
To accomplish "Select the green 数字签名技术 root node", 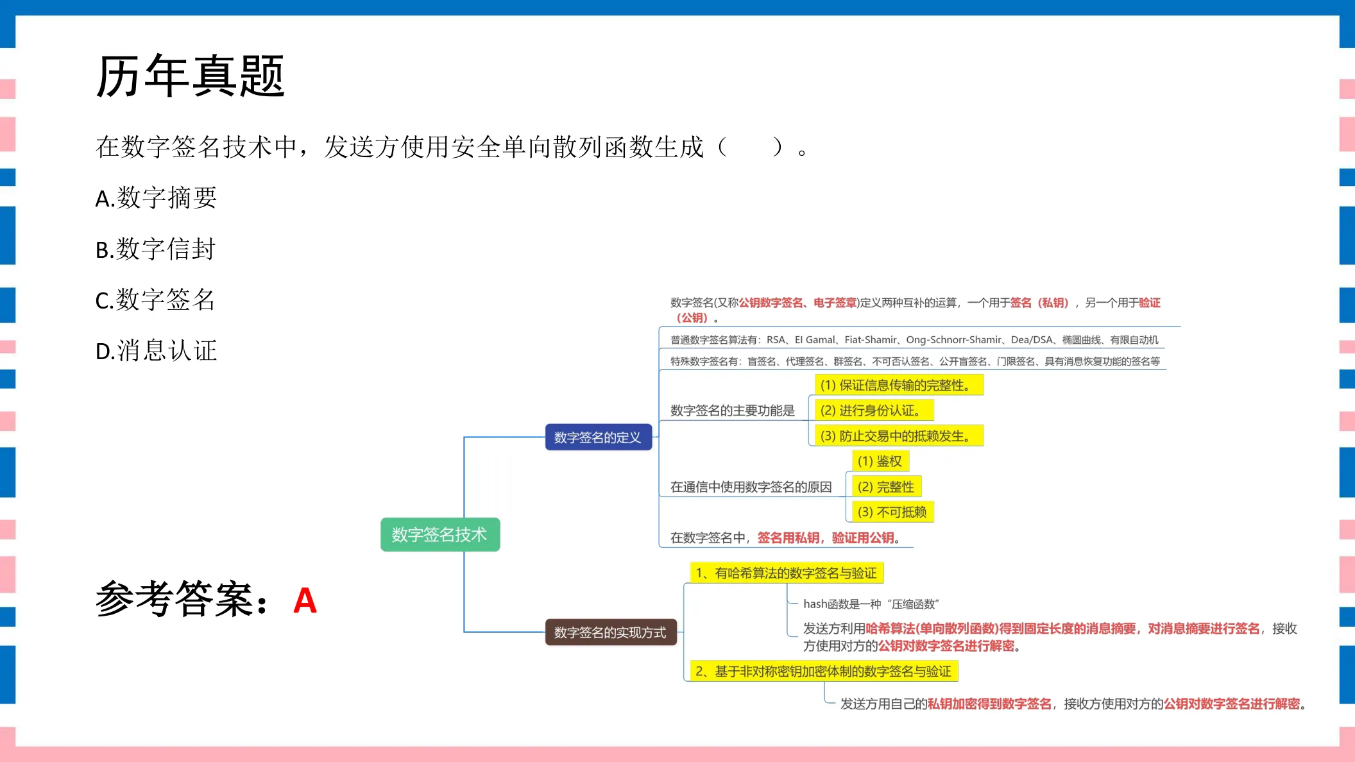I will coord(440,534).
